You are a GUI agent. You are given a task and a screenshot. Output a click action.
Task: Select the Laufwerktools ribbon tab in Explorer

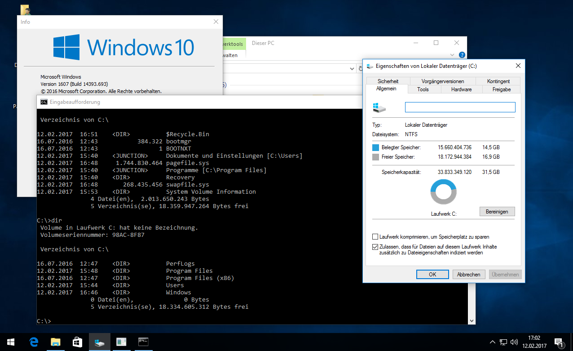click(x=233, y=44)
